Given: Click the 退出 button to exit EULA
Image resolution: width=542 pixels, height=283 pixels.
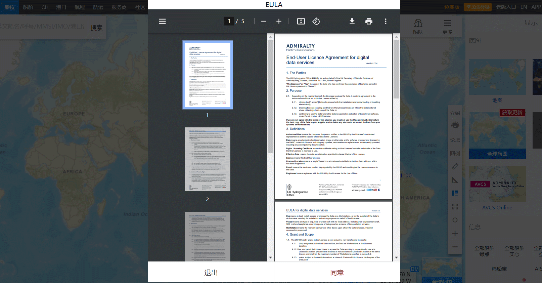Looking at the screenshot, I should coord(211,273).
